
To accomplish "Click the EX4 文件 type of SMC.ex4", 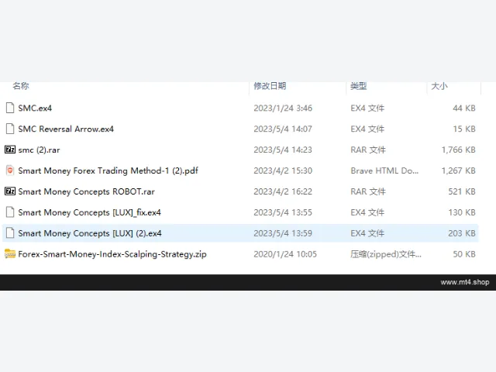I will (x=367, y=108).
